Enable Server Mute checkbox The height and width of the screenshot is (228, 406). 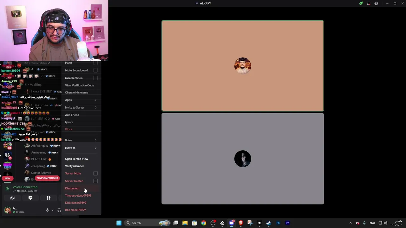(x=95, y=174)
